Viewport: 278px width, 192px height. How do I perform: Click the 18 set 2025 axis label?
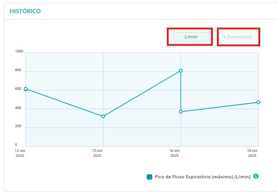click(252, 153)
